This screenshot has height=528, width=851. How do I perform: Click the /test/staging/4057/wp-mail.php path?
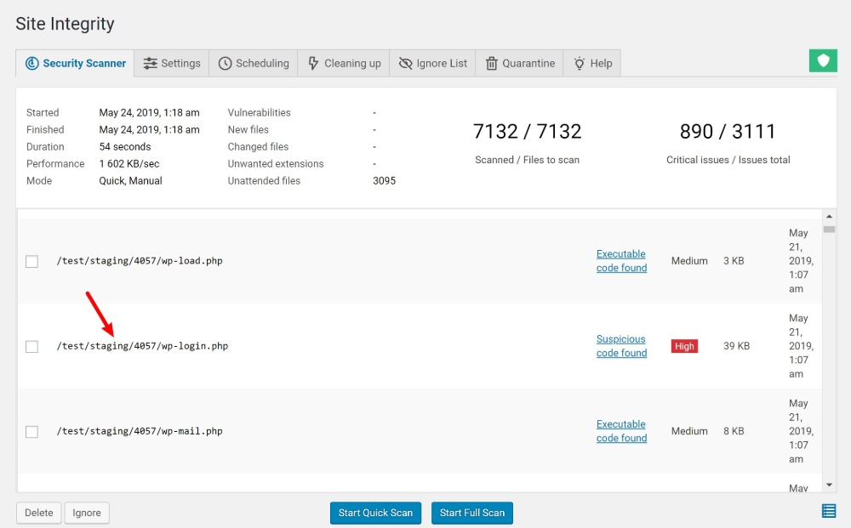pyautogui.click(x=140, y=431)
